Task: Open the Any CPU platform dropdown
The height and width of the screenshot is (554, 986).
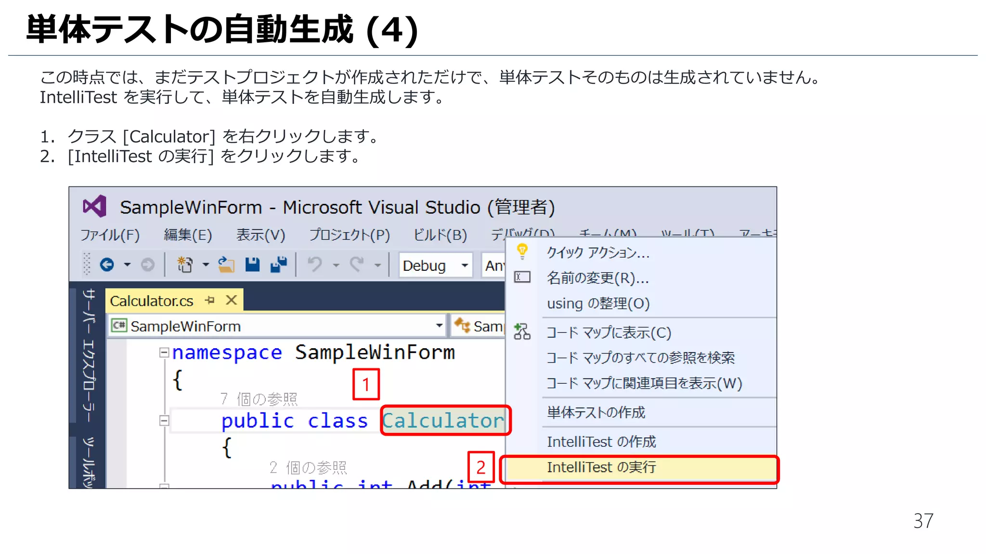Action: pyautogui.click(x=493, y=265)
